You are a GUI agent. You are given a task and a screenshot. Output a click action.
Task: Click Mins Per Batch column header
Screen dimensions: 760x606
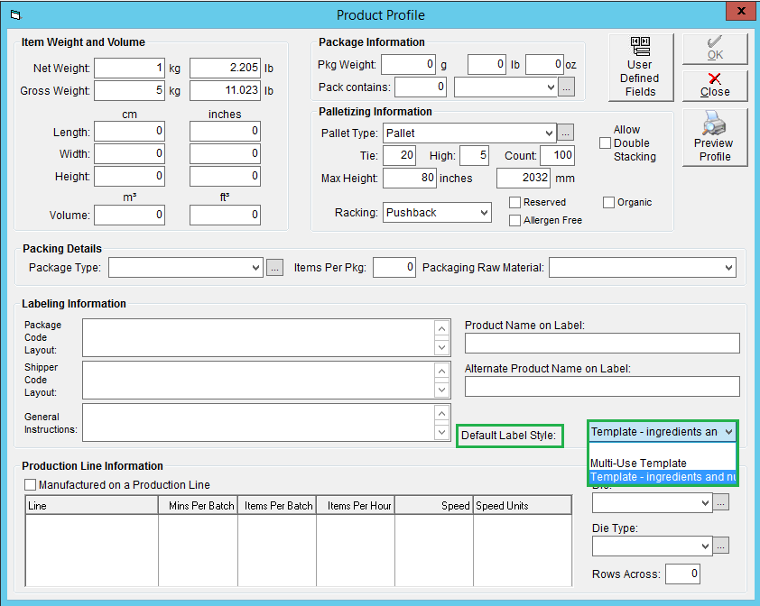(199, 506)
